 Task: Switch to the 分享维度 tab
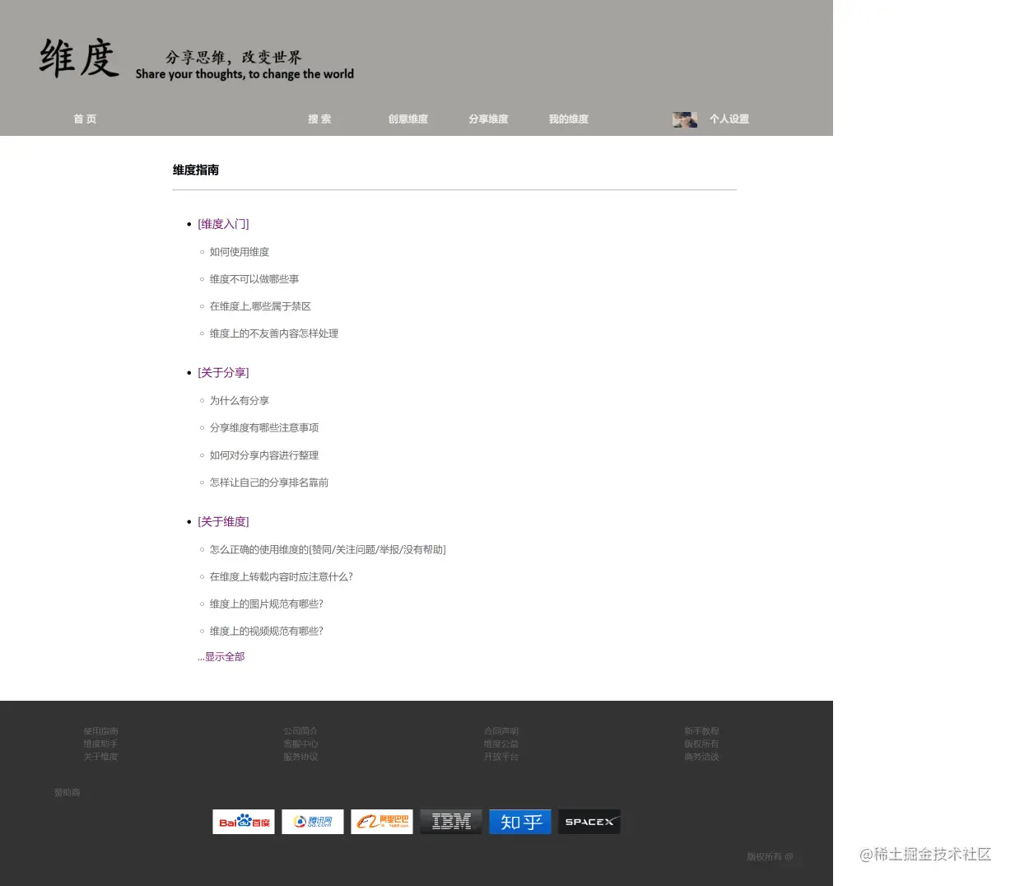[x=488, y=119]
